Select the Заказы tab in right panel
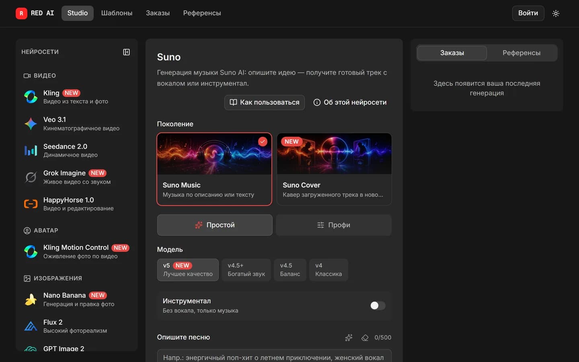Viewport: 579px width, 362px height. coord(452,53)
